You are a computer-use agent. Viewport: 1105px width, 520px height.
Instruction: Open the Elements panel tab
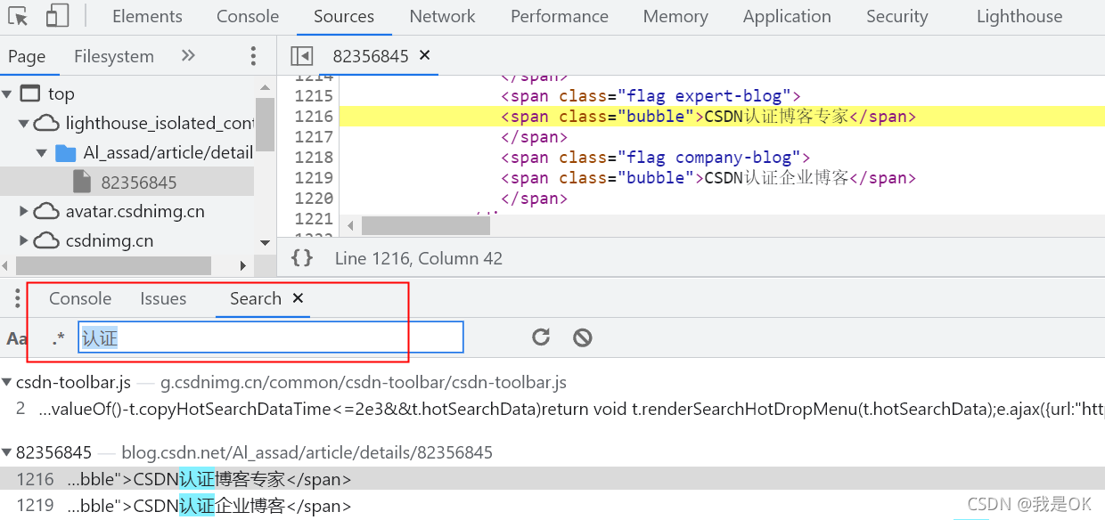point(147,16)
